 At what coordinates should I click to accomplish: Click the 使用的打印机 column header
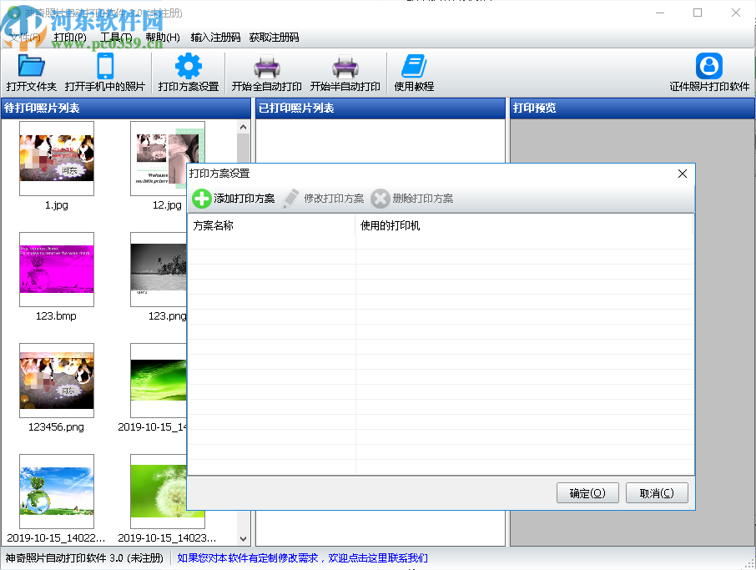tap(525, 225)
